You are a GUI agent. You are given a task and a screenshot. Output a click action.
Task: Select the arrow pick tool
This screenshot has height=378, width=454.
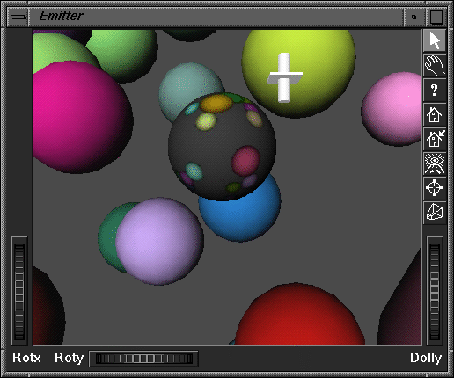pyautogui.click(x=435, y=40)
